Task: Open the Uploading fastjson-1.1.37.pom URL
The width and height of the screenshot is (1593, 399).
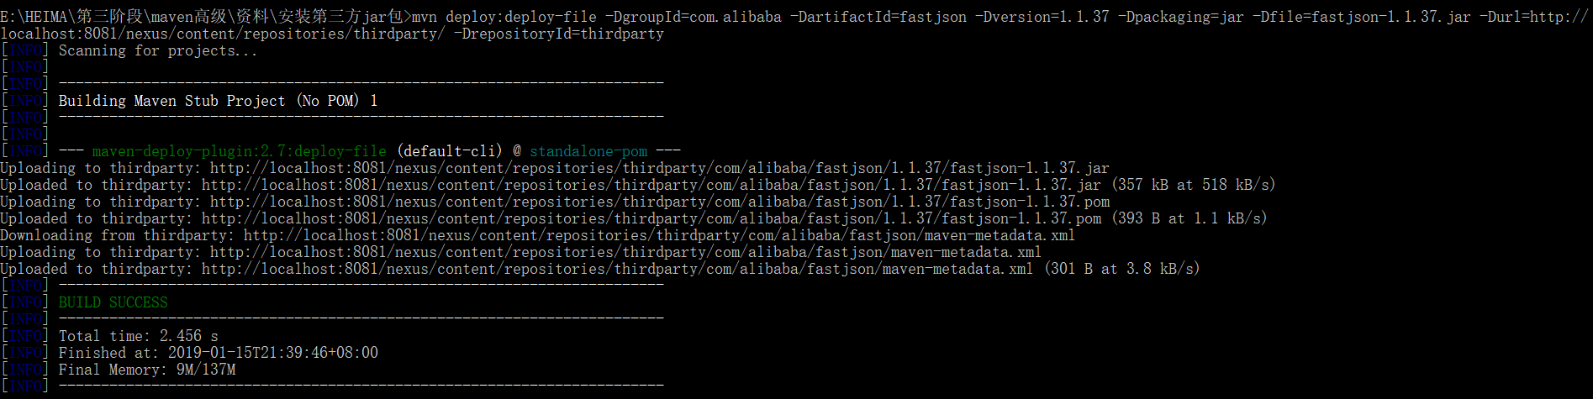Action: pyautogui.click(x=659, y=202)
